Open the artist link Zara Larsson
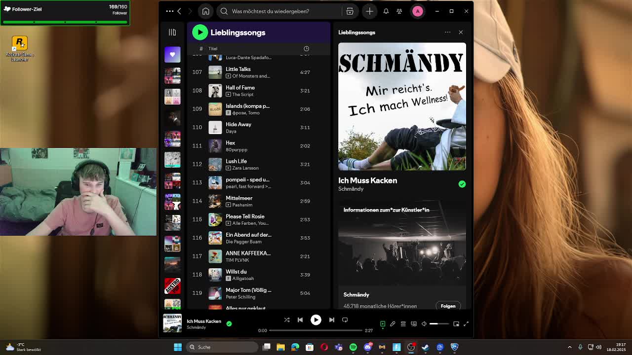The image size is (632, 355). click(245, 168)
